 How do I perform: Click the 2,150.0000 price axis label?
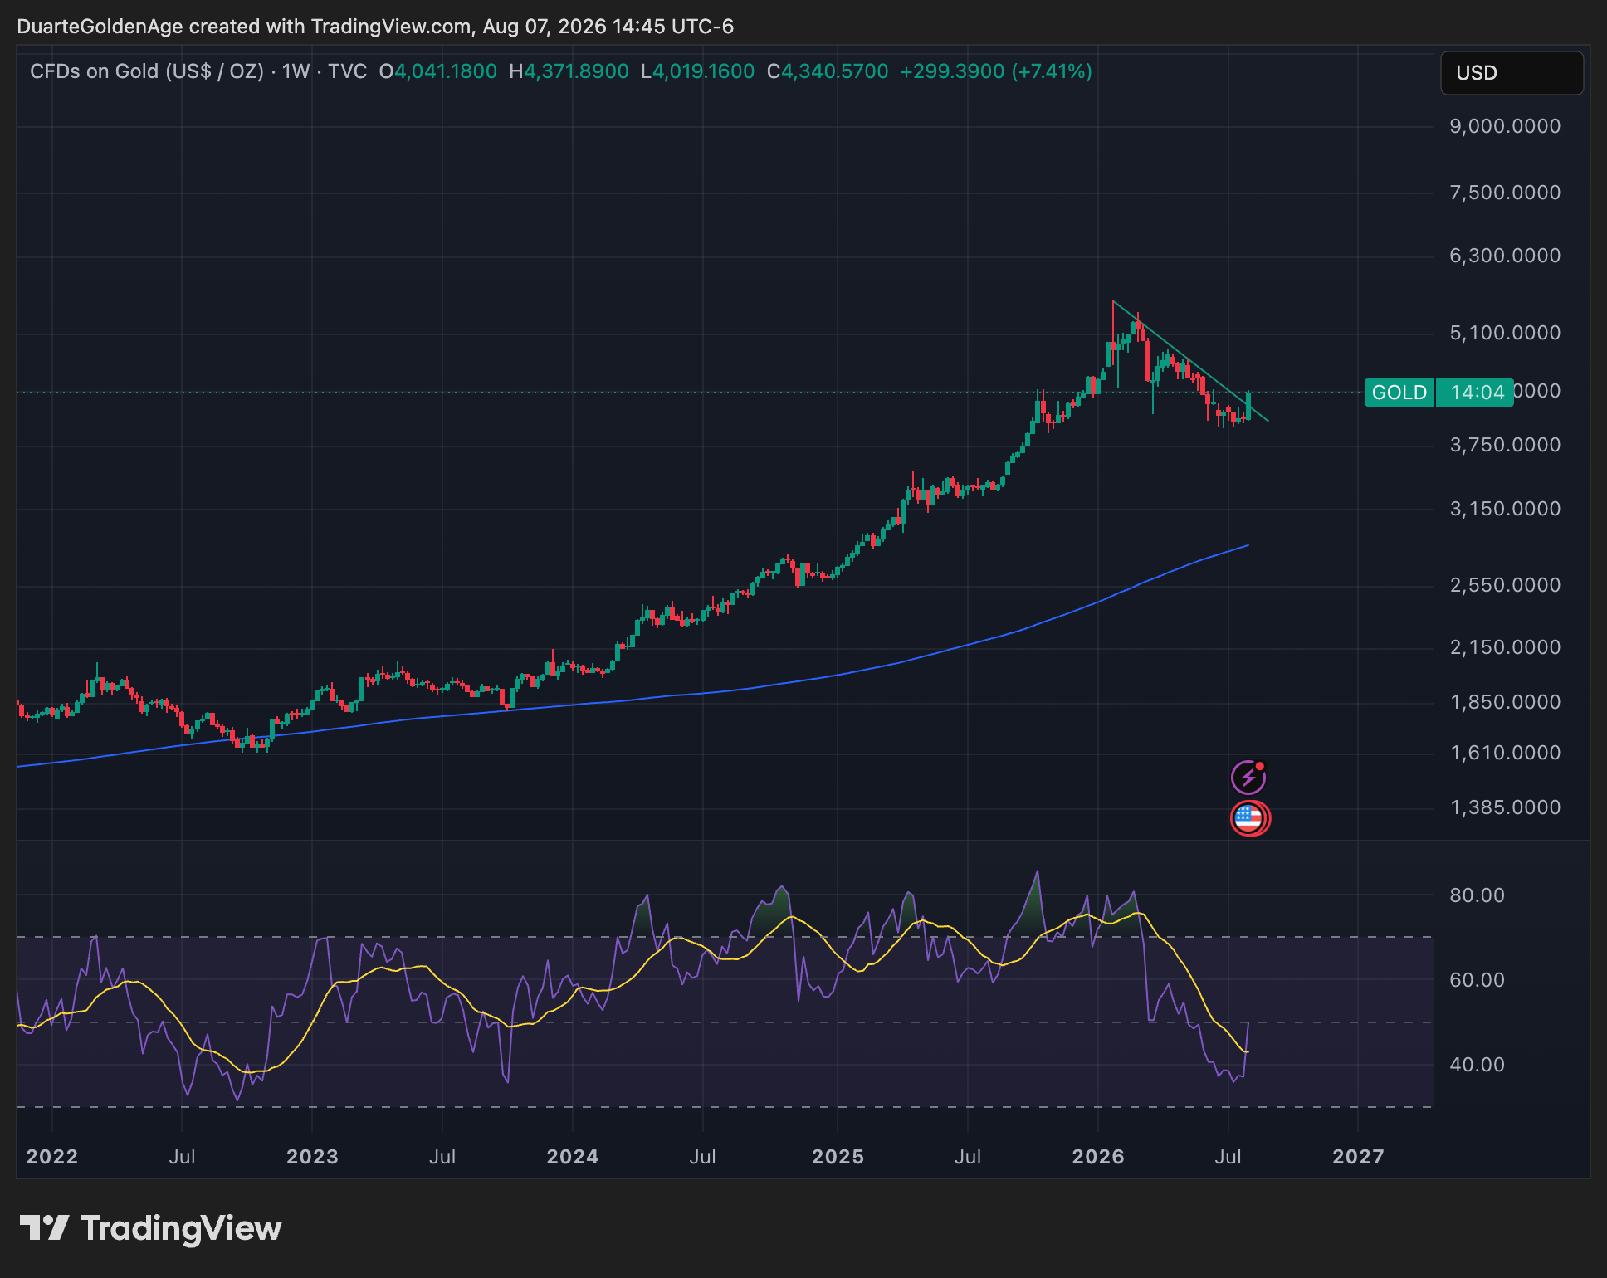[1505, 647]
